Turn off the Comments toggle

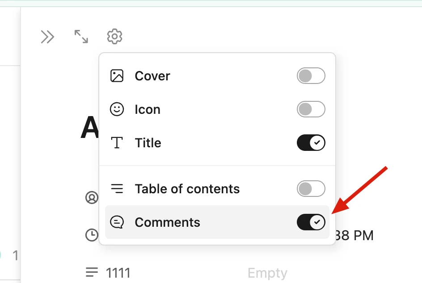point(311,222)
